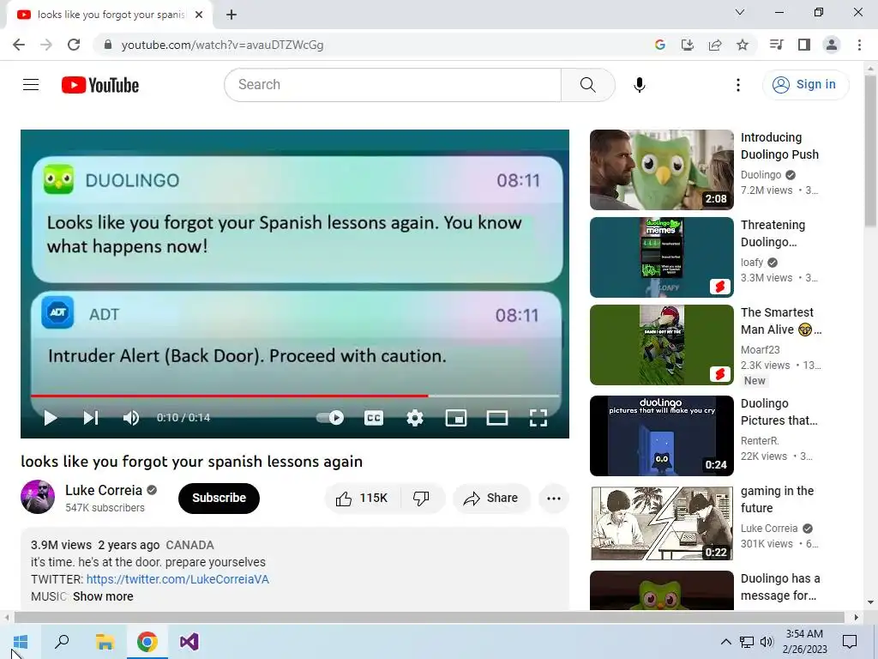Viewport: 878px width, 659px height.
Task: Click the Google icon in address bar
Action: pyautogui.click(x=660, y=45)
